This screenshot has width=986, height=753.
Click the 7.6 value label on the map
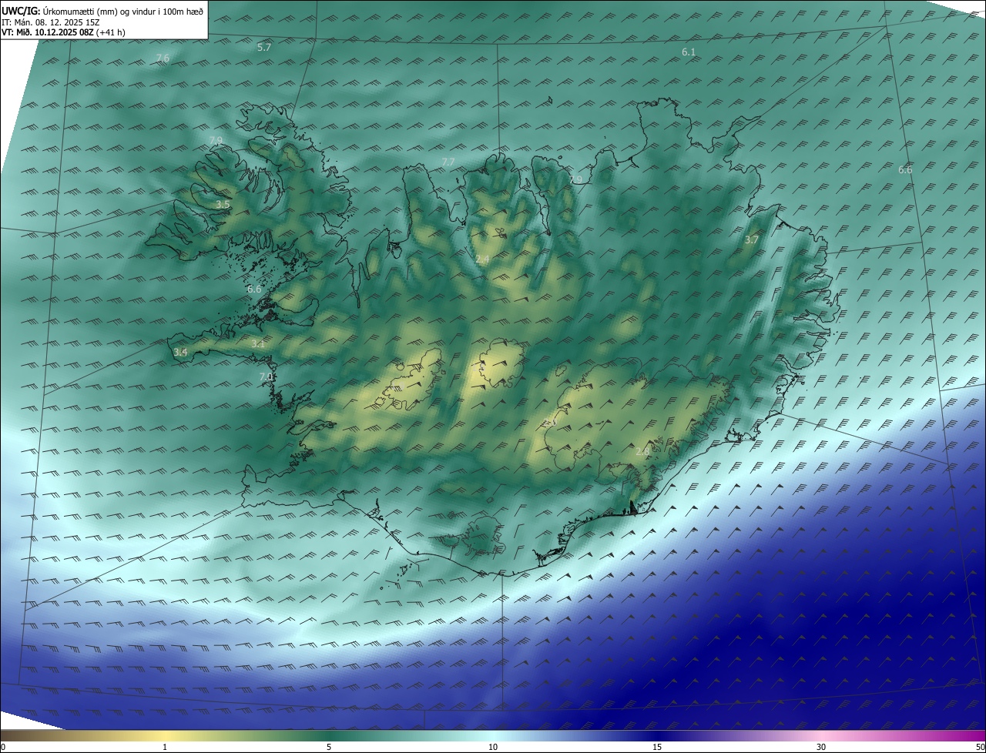[163, 59]
